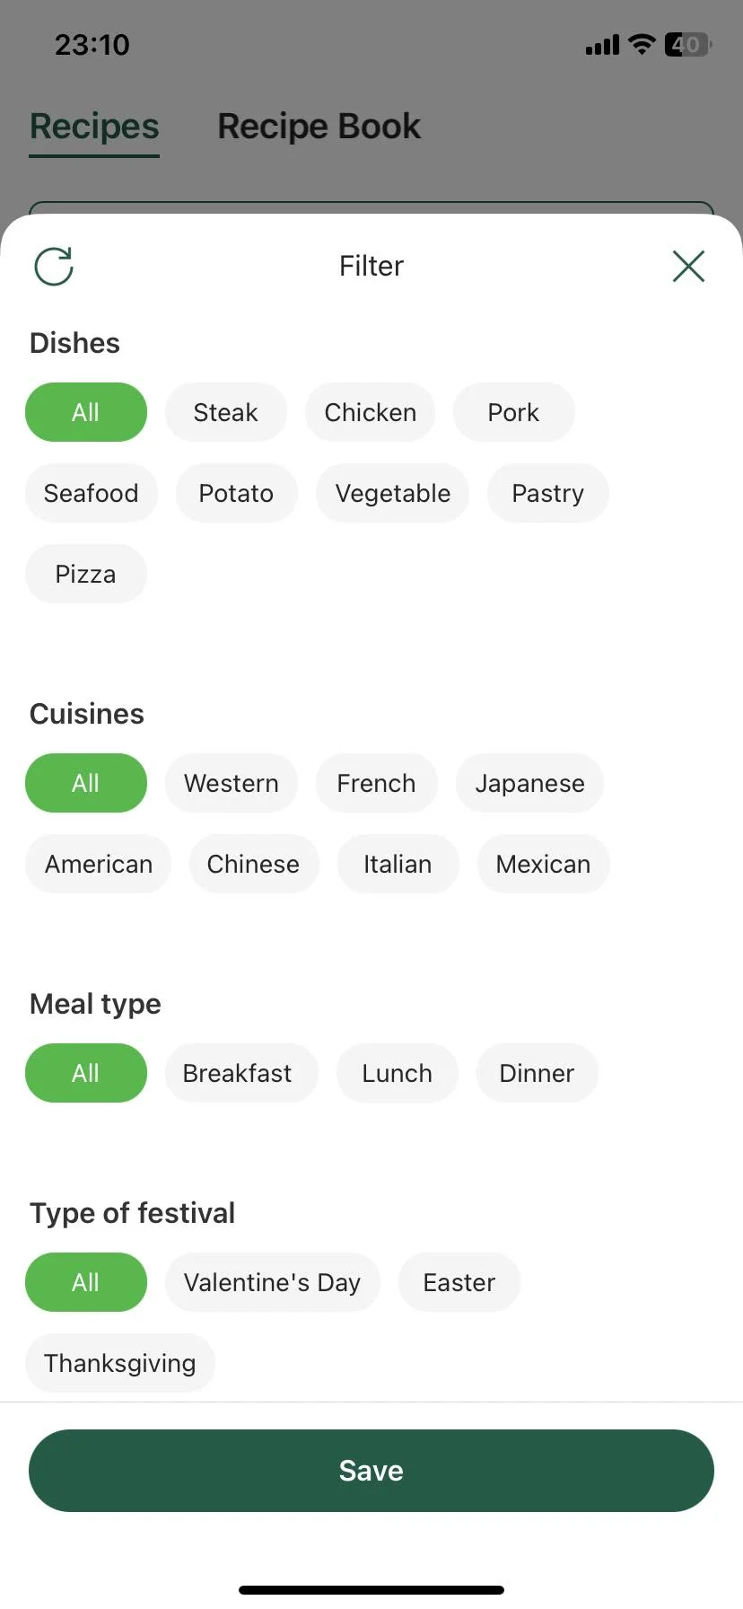Screen dimensions: 743x1609
Task: Pick the Italian cuisine chip
Action: click(398, 864)
